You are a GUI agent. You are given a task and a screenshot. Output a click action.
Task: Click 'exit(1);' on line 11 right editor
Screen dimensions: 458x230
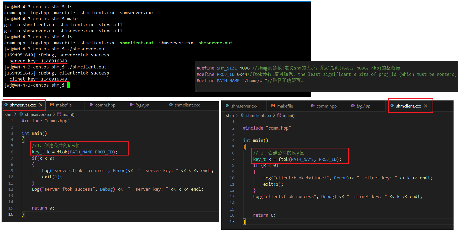pyautogui.click(x=273, y=184)
